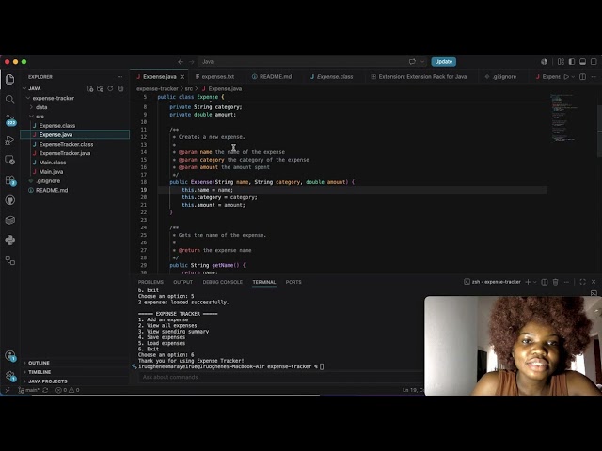Open the Extensions view
602x451 pixels.
(x=10, y=180)
